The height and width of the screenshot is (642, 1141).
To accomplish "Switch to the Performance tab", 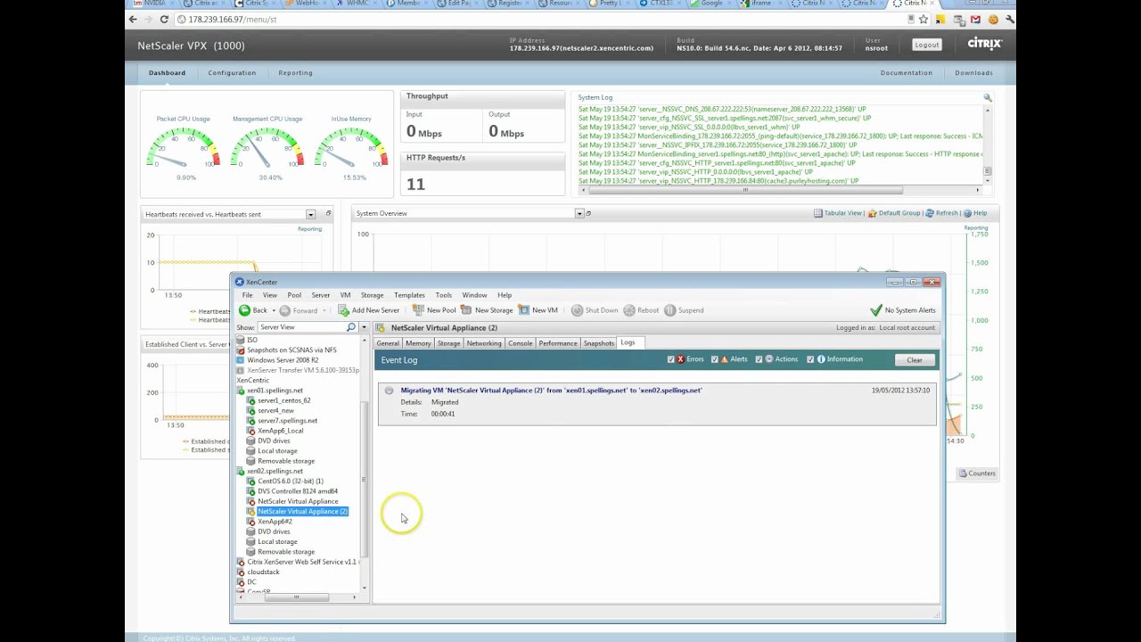I will coord(558,343).
